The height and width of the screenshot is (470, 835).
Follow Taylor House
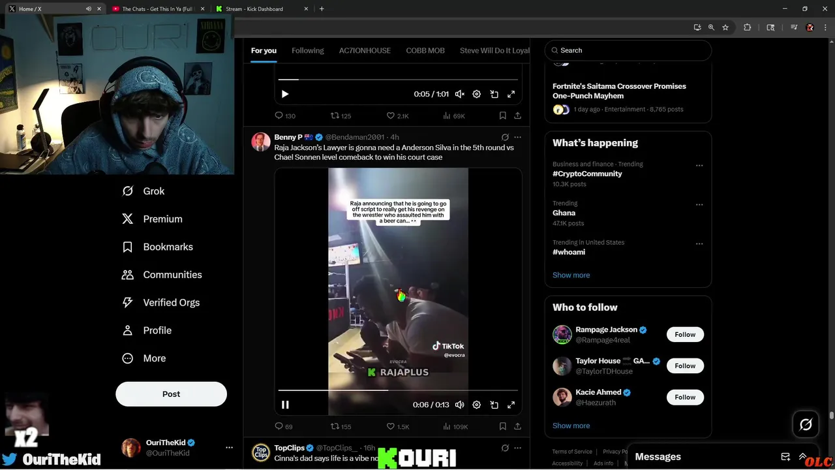(685, 366)
